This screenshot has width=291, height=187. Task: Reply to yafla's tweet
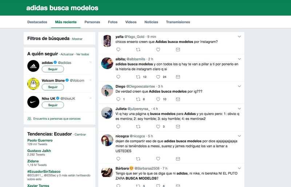click(118, 49)
